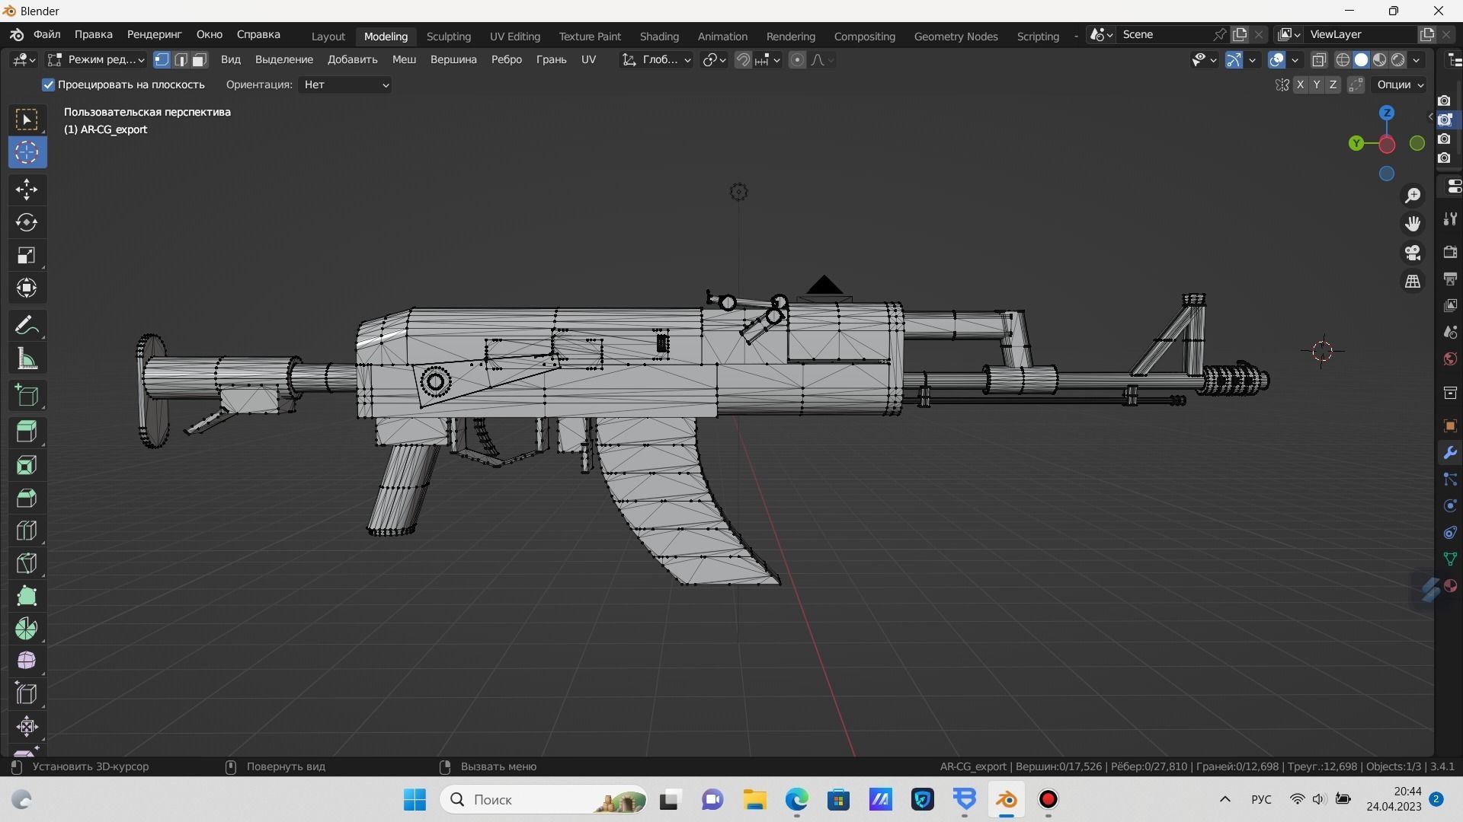Image resolution: width=1463 pixels, height=822 pixels.
Task: Select the Loop Cut tool
Action: click(x=27, y=530)
